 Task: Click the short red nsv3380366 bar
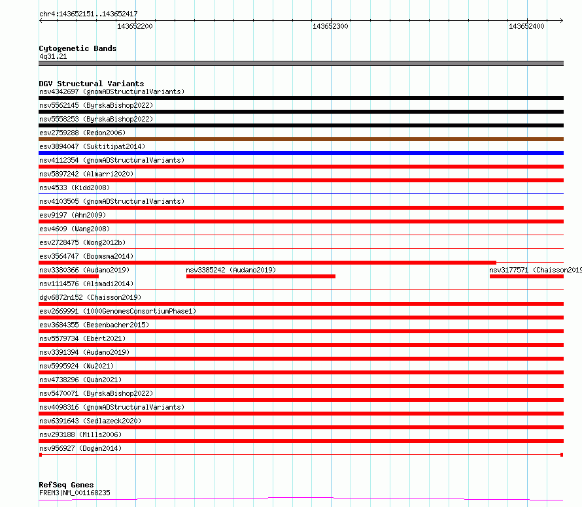click(69, 276)
